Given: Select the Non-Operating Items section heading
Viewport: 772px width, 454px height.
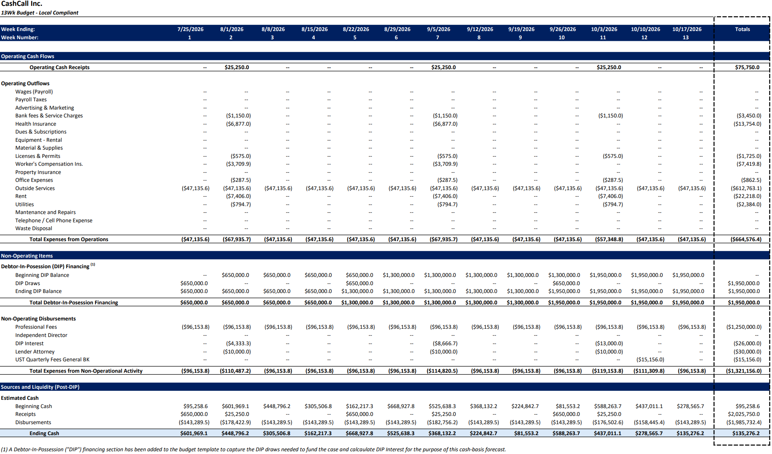Looking at the screenshot, I should 27,256.
